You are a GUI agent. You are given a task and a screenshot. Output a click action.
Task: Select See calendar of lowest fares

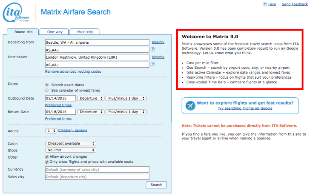coord(47,91)
